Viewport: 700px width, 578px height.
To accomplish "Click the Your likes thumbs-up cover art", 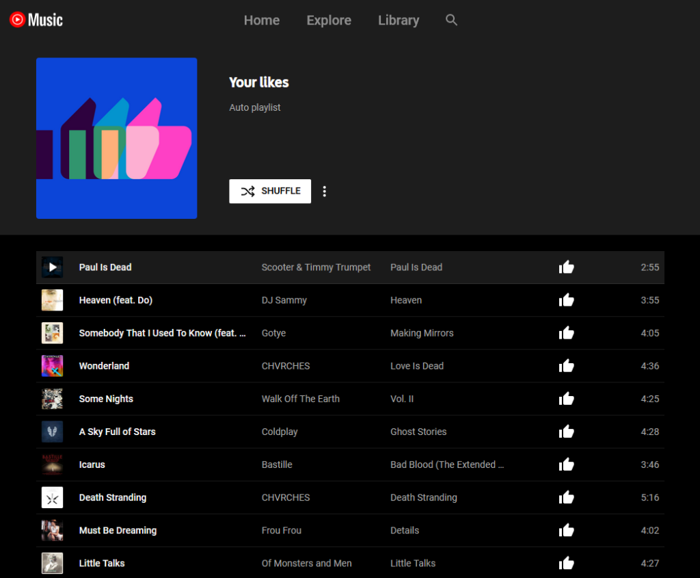I will (x=116, y=137).
